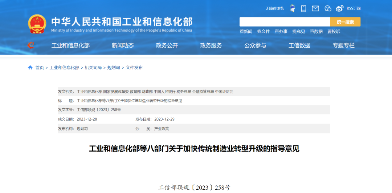Click the centered document number below headline
The image size is (392, 193).
pos(194,188)
